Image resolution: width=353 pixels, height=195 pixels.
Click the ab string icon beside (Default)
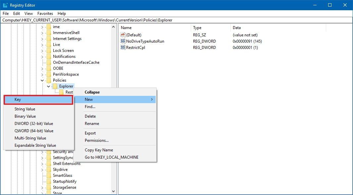coord(123,35)
